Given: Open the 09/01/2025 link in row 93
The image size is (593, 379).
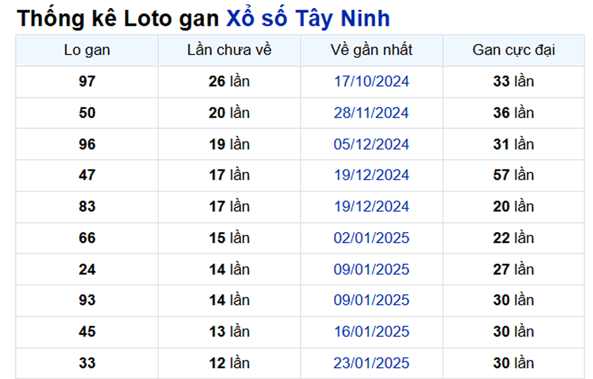Looking at the screenshot, I should point(372,300).
